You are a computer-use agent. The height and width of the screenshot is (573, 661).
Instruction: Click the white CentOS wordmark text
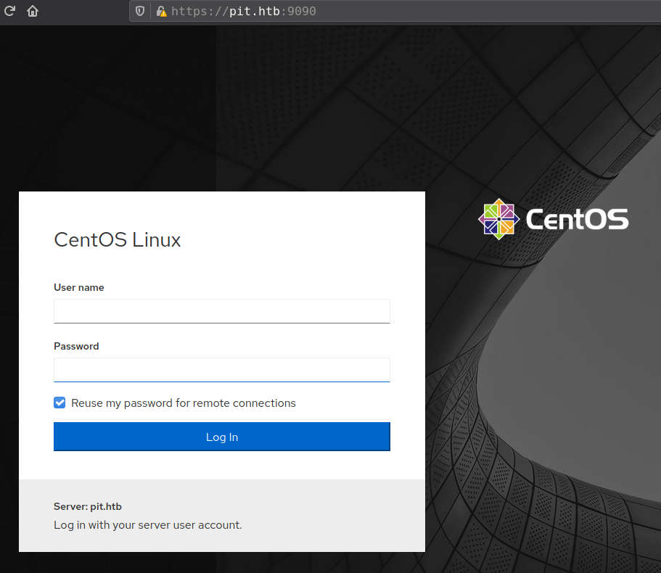point(577,219)
